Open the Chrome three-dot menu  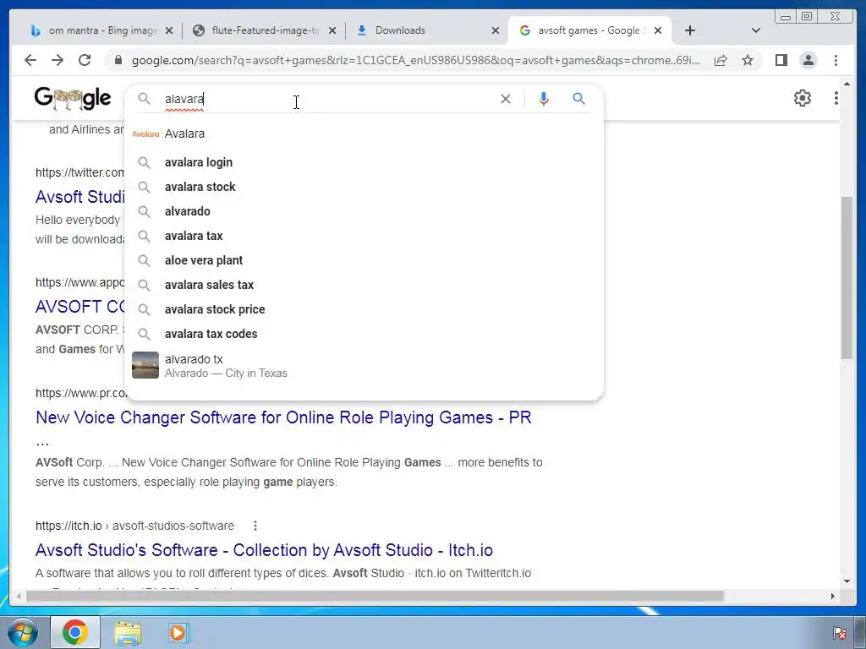[x=836, y=60]
